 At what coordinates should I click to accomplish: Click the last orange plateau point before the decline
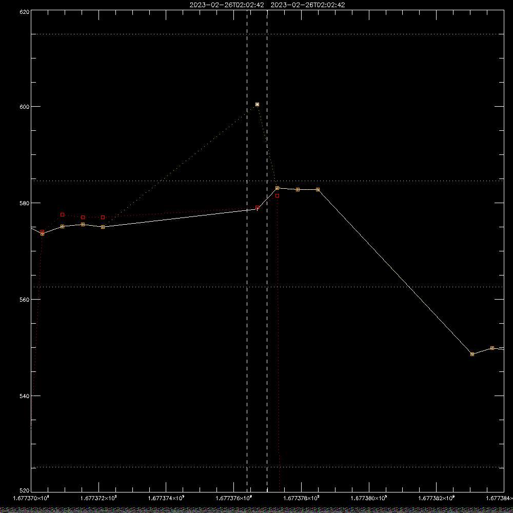click(318, 189)
